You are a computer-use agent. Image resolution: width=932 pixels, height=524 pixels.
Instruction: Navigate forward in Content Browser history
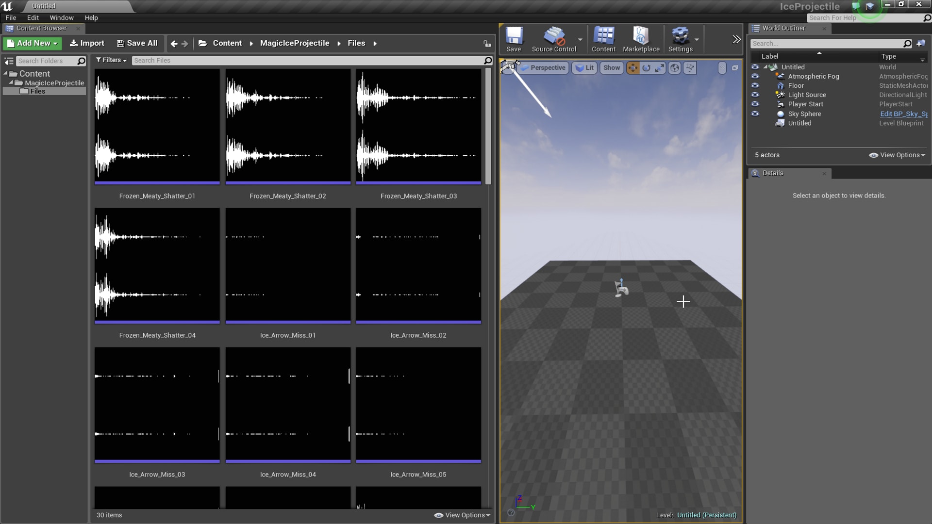pos(185,44)
